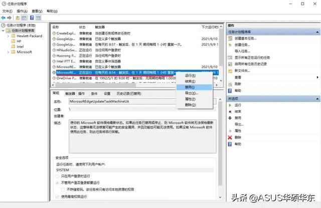Click the Back arrow in the toolbar

pyautogui.click(x=4, y=18)
